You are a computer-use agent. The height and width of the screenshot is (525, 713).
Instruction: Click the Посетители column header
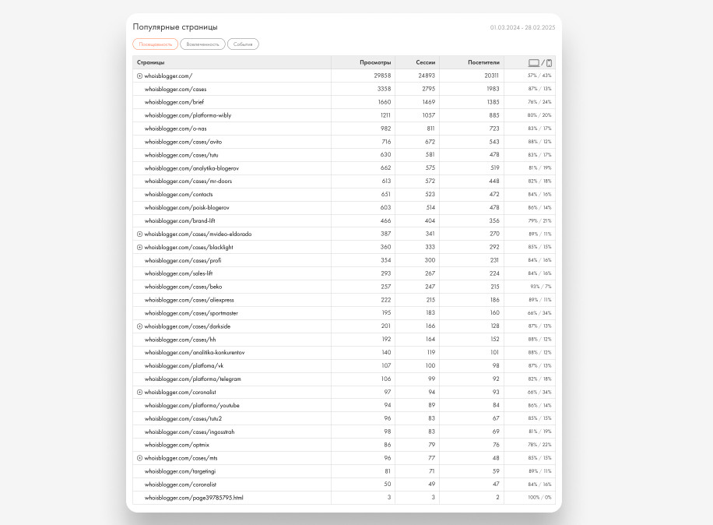coord(483,62)
